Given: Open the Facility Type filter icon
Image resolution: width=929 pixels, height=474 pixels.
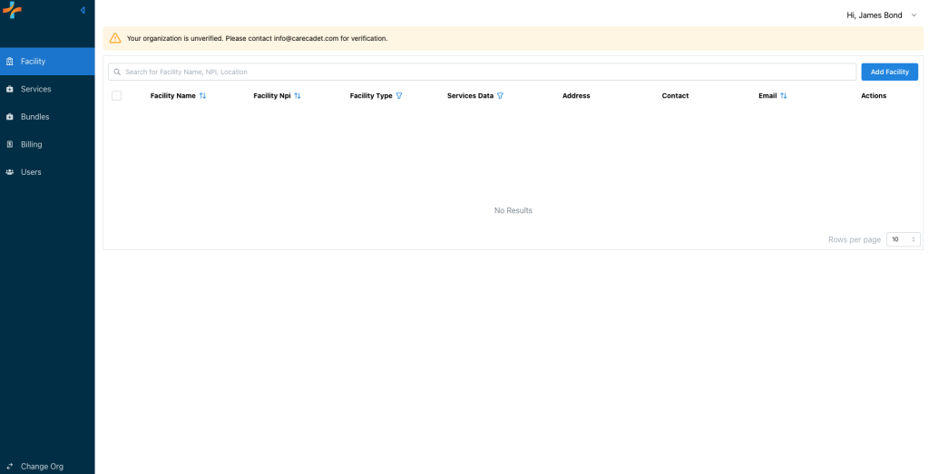Looking at the screenshot, I should (x=399, y=95).
